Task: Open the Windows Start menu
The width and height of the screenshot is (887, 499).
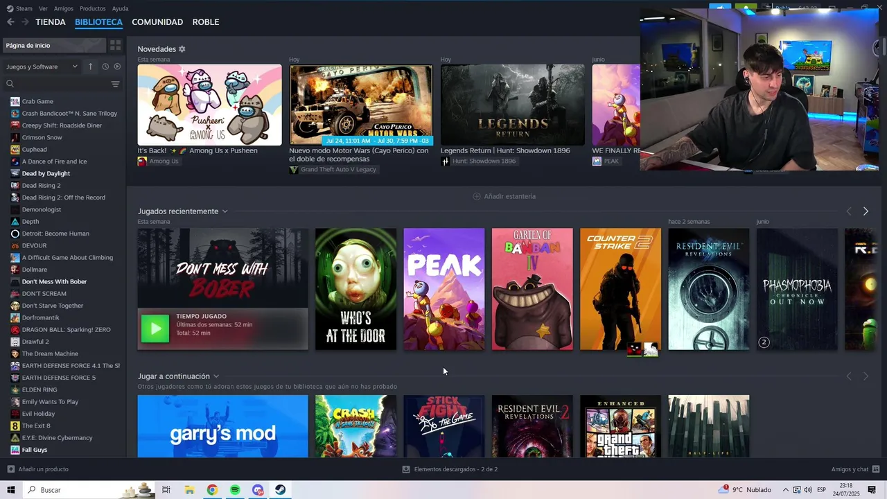Action: pyautogui.click(x=11, y=490)
